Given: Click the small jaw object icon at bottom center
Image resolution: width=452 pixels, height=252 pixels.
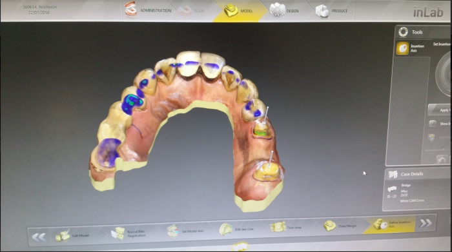Looking at the screenshot, I should click(x=240, y=247).
